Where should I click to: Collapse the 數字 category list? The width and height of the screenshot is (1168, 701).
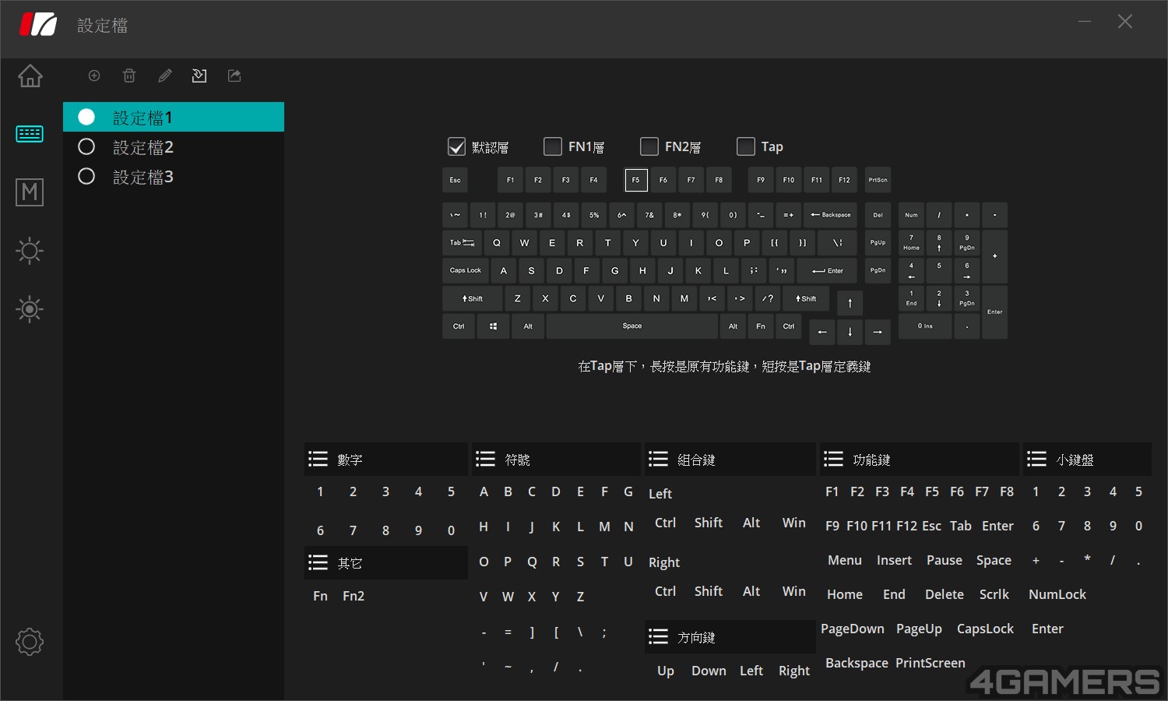coord(318,460)
